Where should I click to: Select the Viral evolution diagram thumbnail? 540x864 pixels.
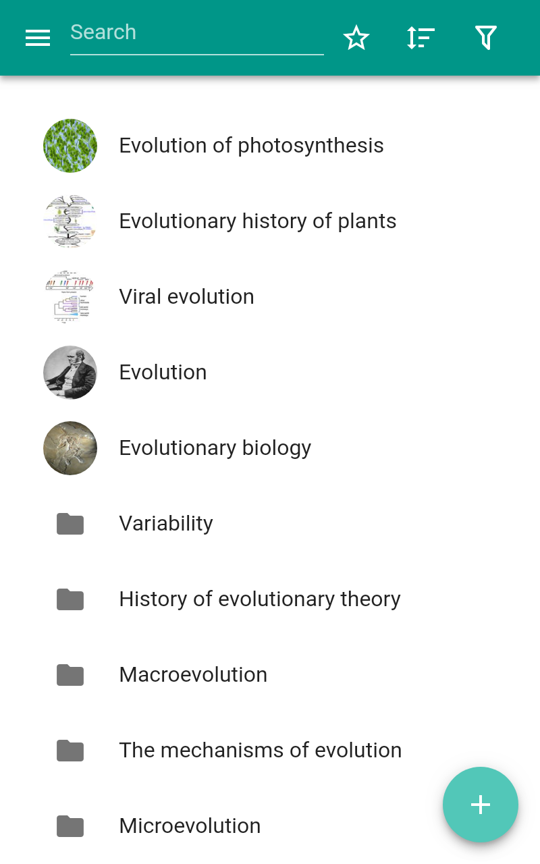click(x=70, y=297)
